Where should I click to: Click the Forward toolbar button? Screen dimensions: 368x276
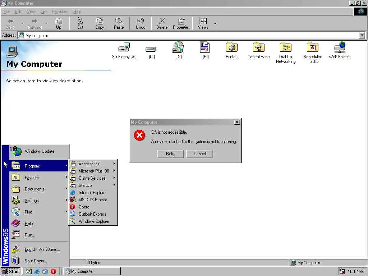click(34, 23)
